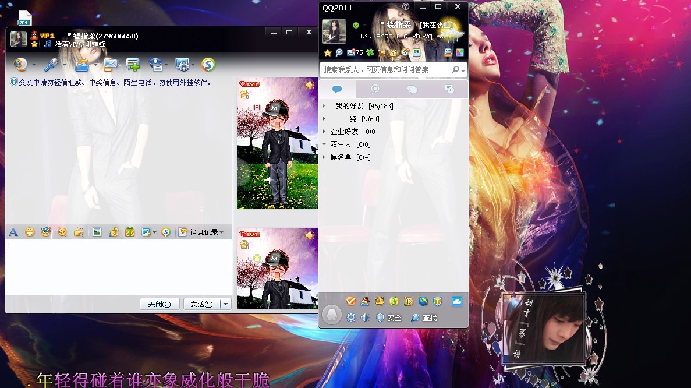This screenshot has height=388, width=691.
Task: Open shopping cart icon in QQ2011
Action: click(382, 53)
